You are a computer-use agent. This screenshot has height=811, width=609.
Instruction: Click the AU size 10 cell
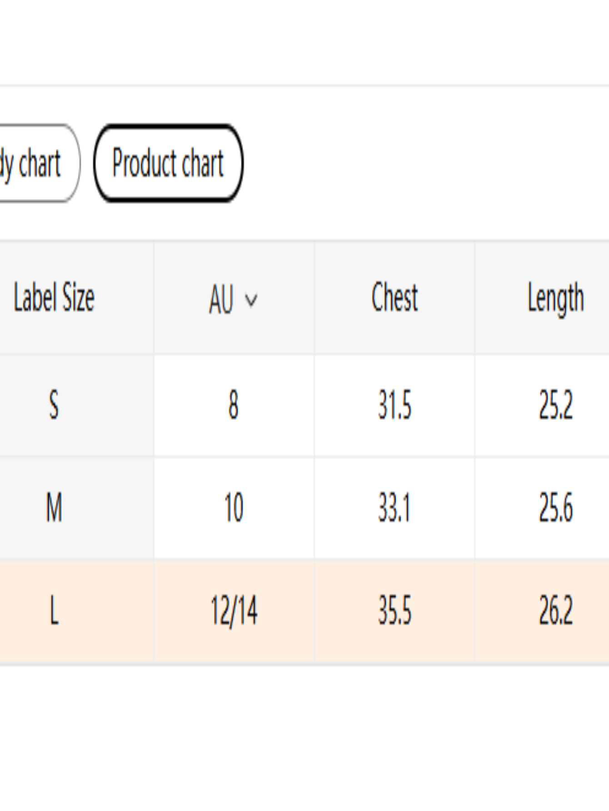(x=234, y=507)
